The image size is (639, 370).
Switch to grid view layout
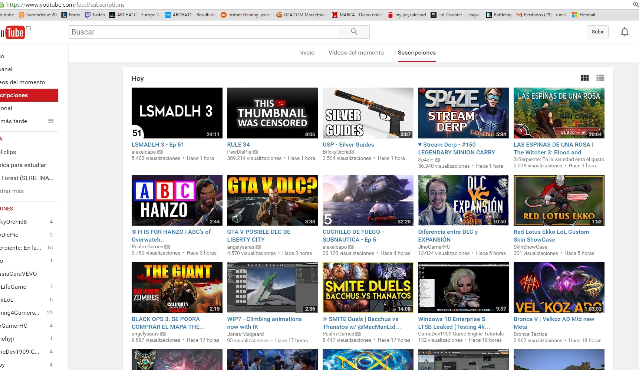(584, 78)
